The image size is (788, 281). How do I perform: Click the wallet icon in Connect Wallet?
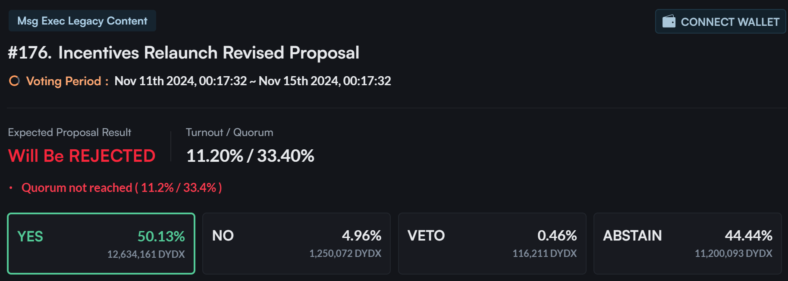click(x=669, y=22)
